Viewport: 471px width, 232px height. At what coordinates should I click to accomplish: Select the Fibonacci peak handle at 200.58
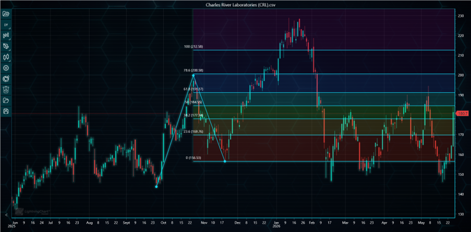[x=193, y=75]
